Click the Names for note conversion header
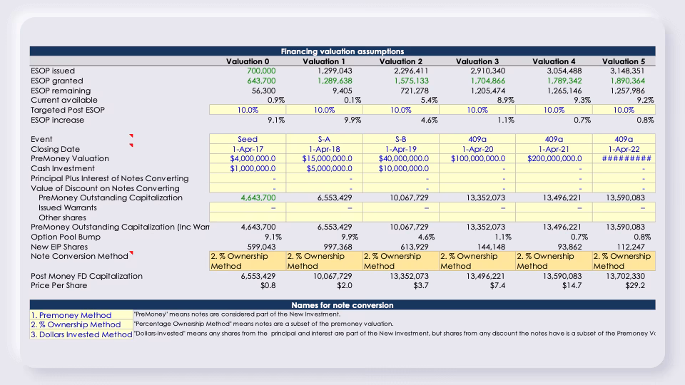This screenshot has height=385, width=685. 342,305
